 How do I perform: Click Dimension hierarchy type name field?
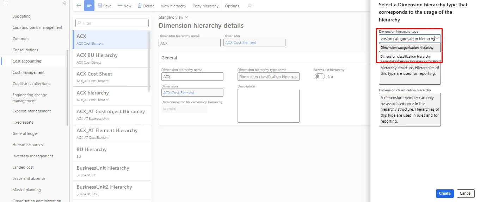[269, 77]
